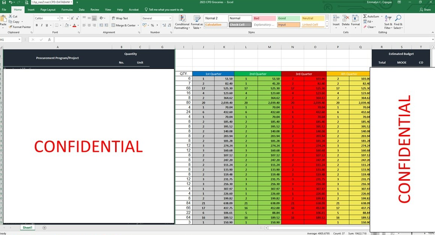Open Find & Select
Screen dimensions: 435x235
coord(398,22)
